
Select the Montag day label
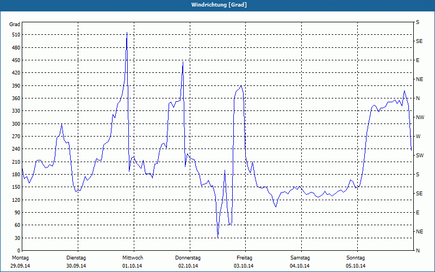click(21, 258)
